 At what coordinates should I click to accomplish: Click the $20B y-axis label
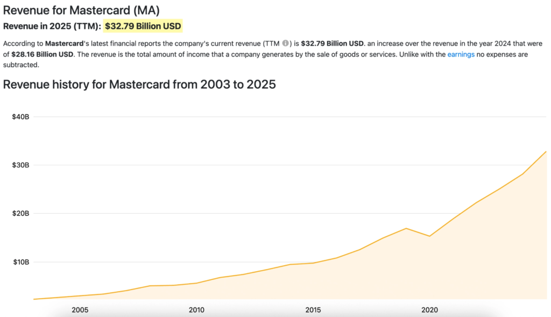(20, 214)
